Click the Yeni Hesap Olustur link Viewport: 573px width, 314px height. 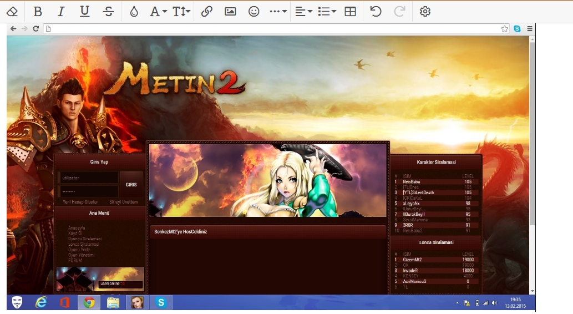tap(80, 202)
